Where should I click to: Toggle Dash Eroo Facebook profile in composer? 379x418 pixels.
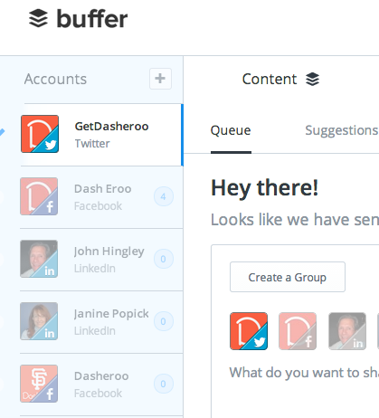tap(298, 331)
